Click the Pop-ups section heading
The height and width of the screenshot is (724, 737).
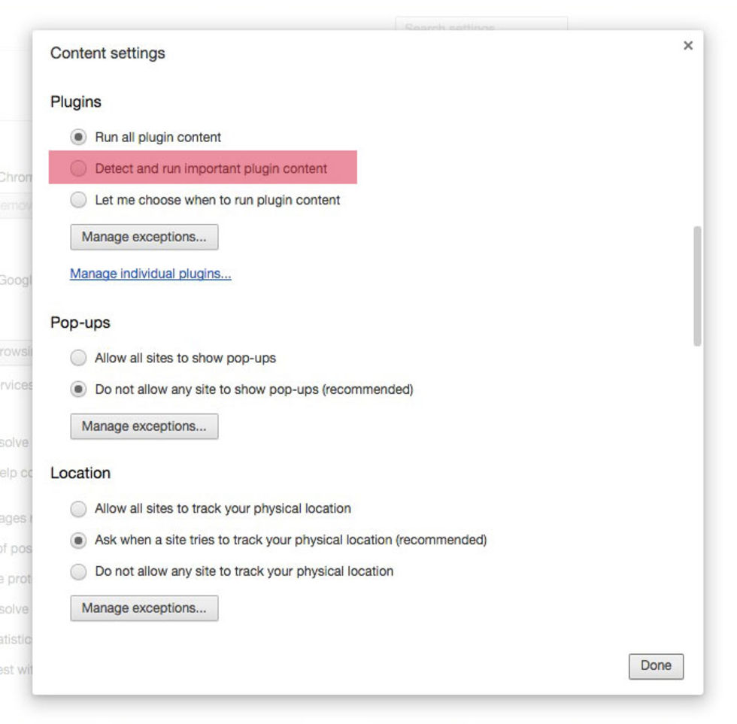(x=80, y=323)
